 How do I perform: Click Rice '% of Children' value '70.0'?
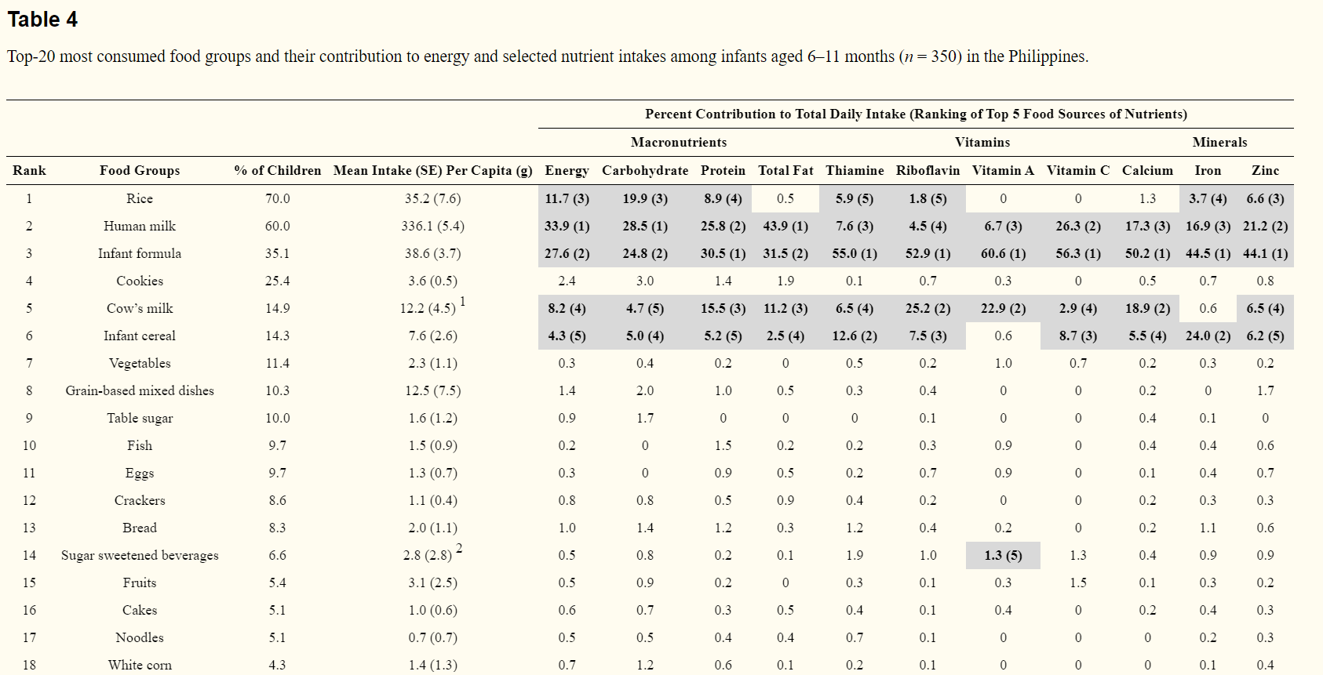pos(278,199)
